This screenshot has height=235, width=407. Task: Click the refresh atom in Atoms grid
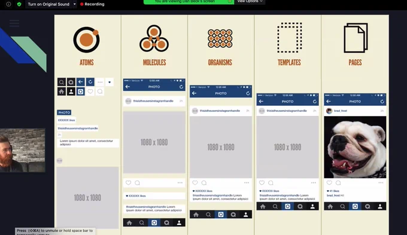[90, 82]
